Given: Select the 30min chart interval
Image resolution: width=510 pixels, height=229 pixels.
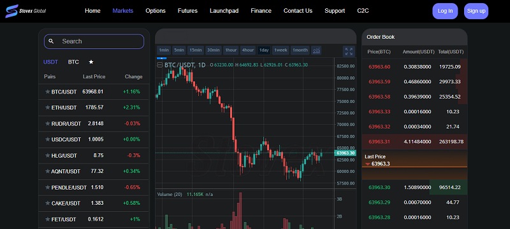Looking at the screenshot, I should (x=214, y=50).
